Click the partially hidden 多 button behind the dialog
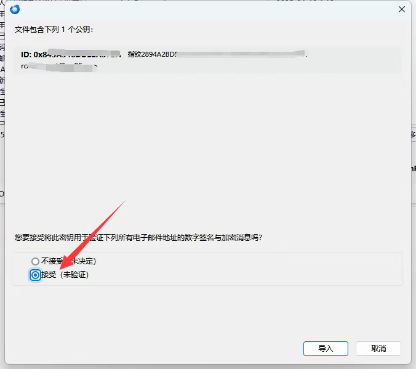416x369 pixels. (x=412, y=134)
